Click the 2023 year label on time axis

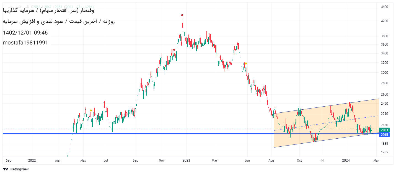pos(186,160)
